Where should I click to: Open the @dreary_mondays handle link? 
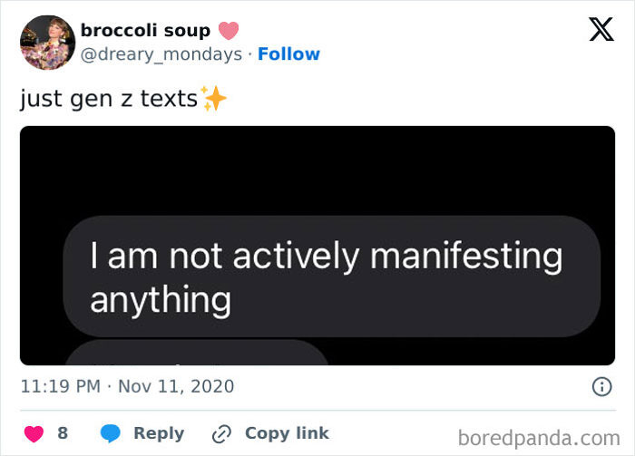pos(161,54)
